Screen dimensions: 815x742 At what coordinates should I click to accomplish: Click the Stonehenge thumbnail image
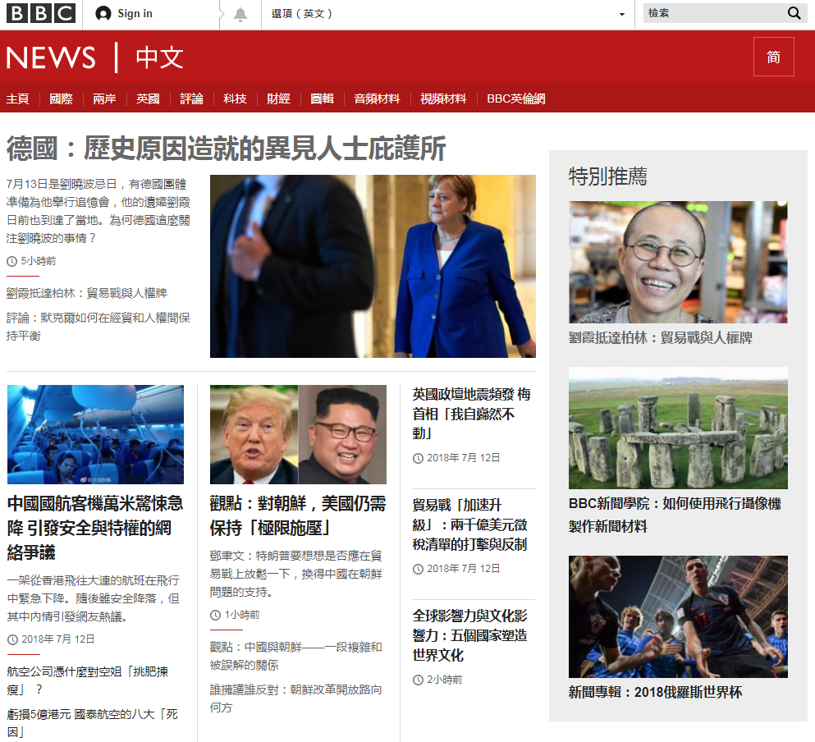[x=678, y=428]
